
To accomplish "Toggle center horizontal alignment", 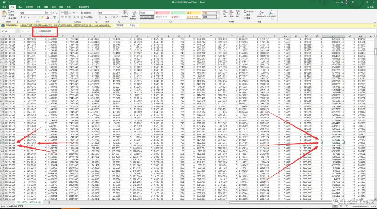I will (x=66, y=17).
